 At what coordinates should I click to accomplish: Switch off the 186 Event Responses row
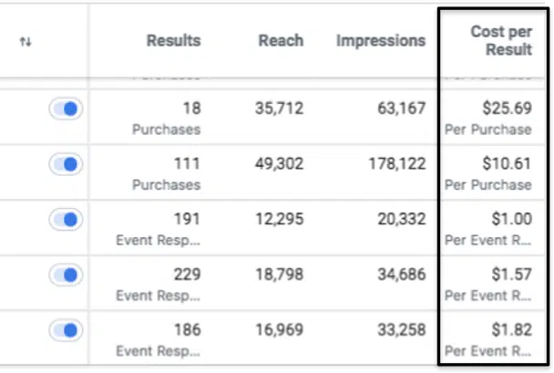point(66,330)
